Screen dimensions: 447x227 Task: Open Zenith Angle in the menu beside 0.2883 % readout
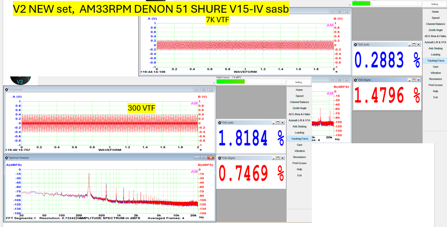435,30
